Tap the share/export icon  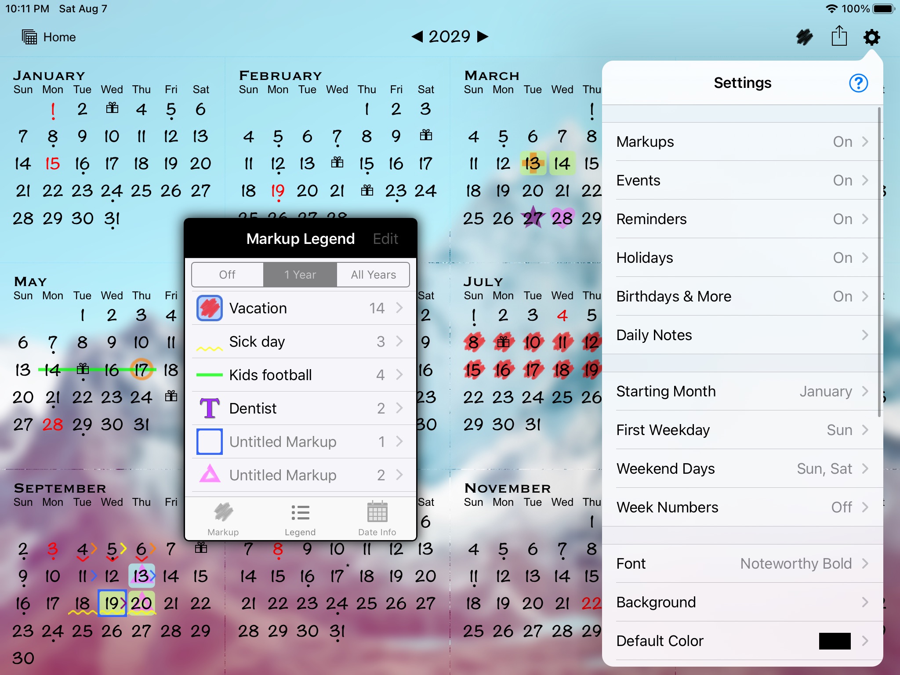click(839, 36)
